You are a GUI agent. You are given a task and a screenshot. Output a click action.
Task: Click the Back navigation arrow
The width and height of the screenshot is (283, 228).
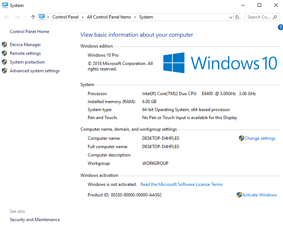tap(6, 17)
